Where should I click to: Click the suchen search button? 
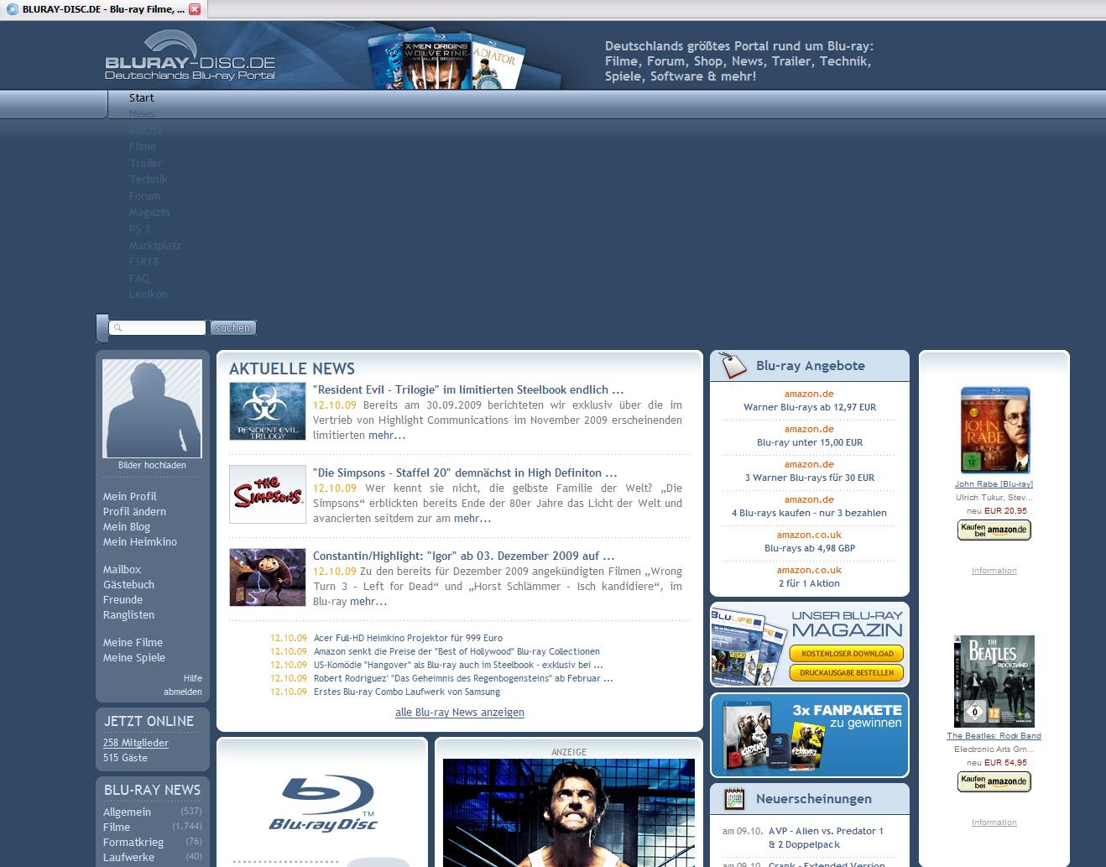coord(232,328)
